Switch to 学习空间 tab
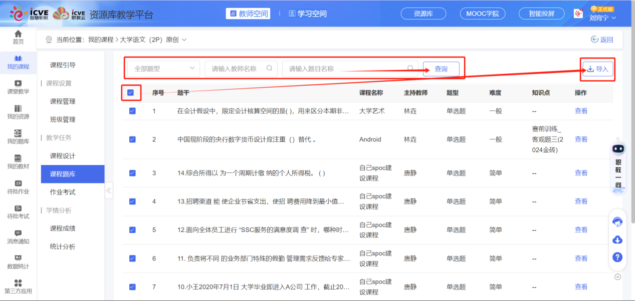This screenshot has height=301, width=635. click(x=308, y=13)
